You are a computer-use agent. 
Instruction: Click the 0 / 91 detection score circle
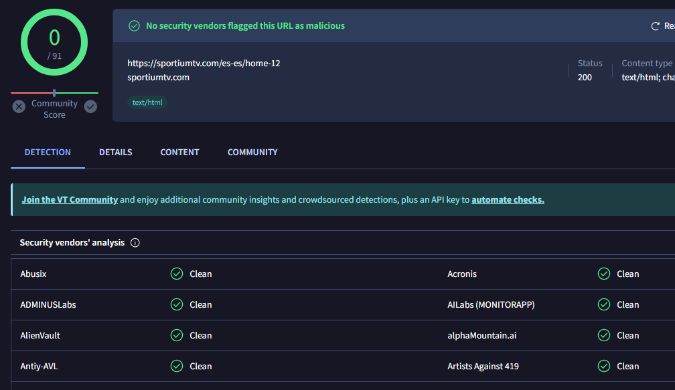coord(54,42)
